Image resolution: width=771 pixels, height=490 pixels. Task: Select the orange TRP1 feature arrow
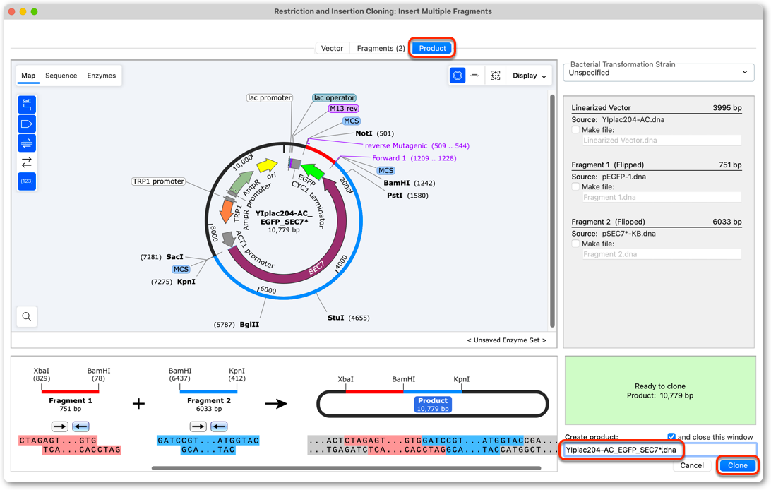point(227,211)
